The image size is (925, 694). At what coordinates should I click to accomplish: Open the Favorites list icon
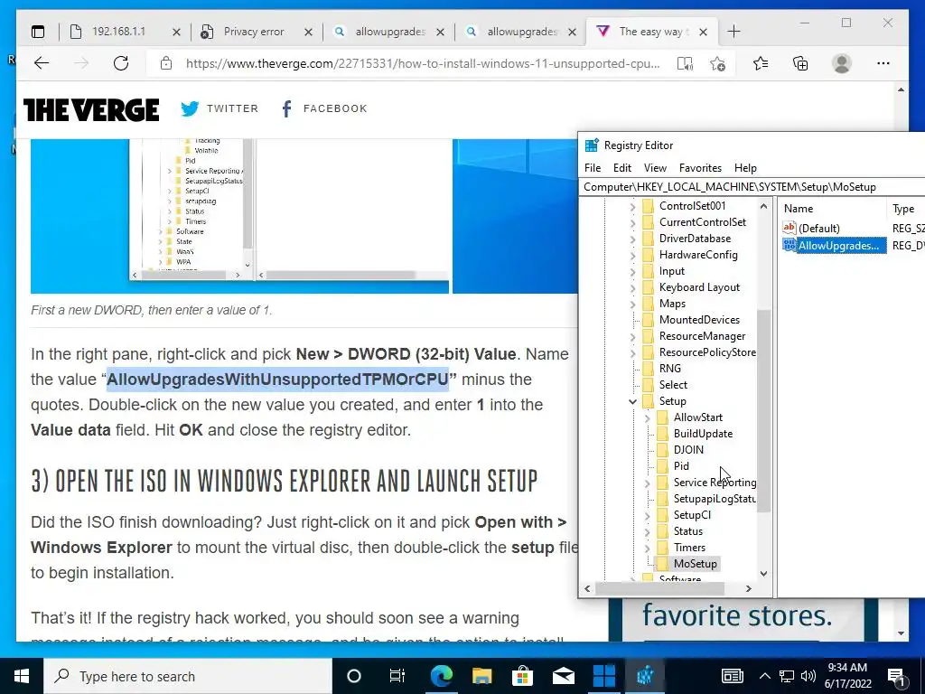pyautogui.click(x=761, y=63)
